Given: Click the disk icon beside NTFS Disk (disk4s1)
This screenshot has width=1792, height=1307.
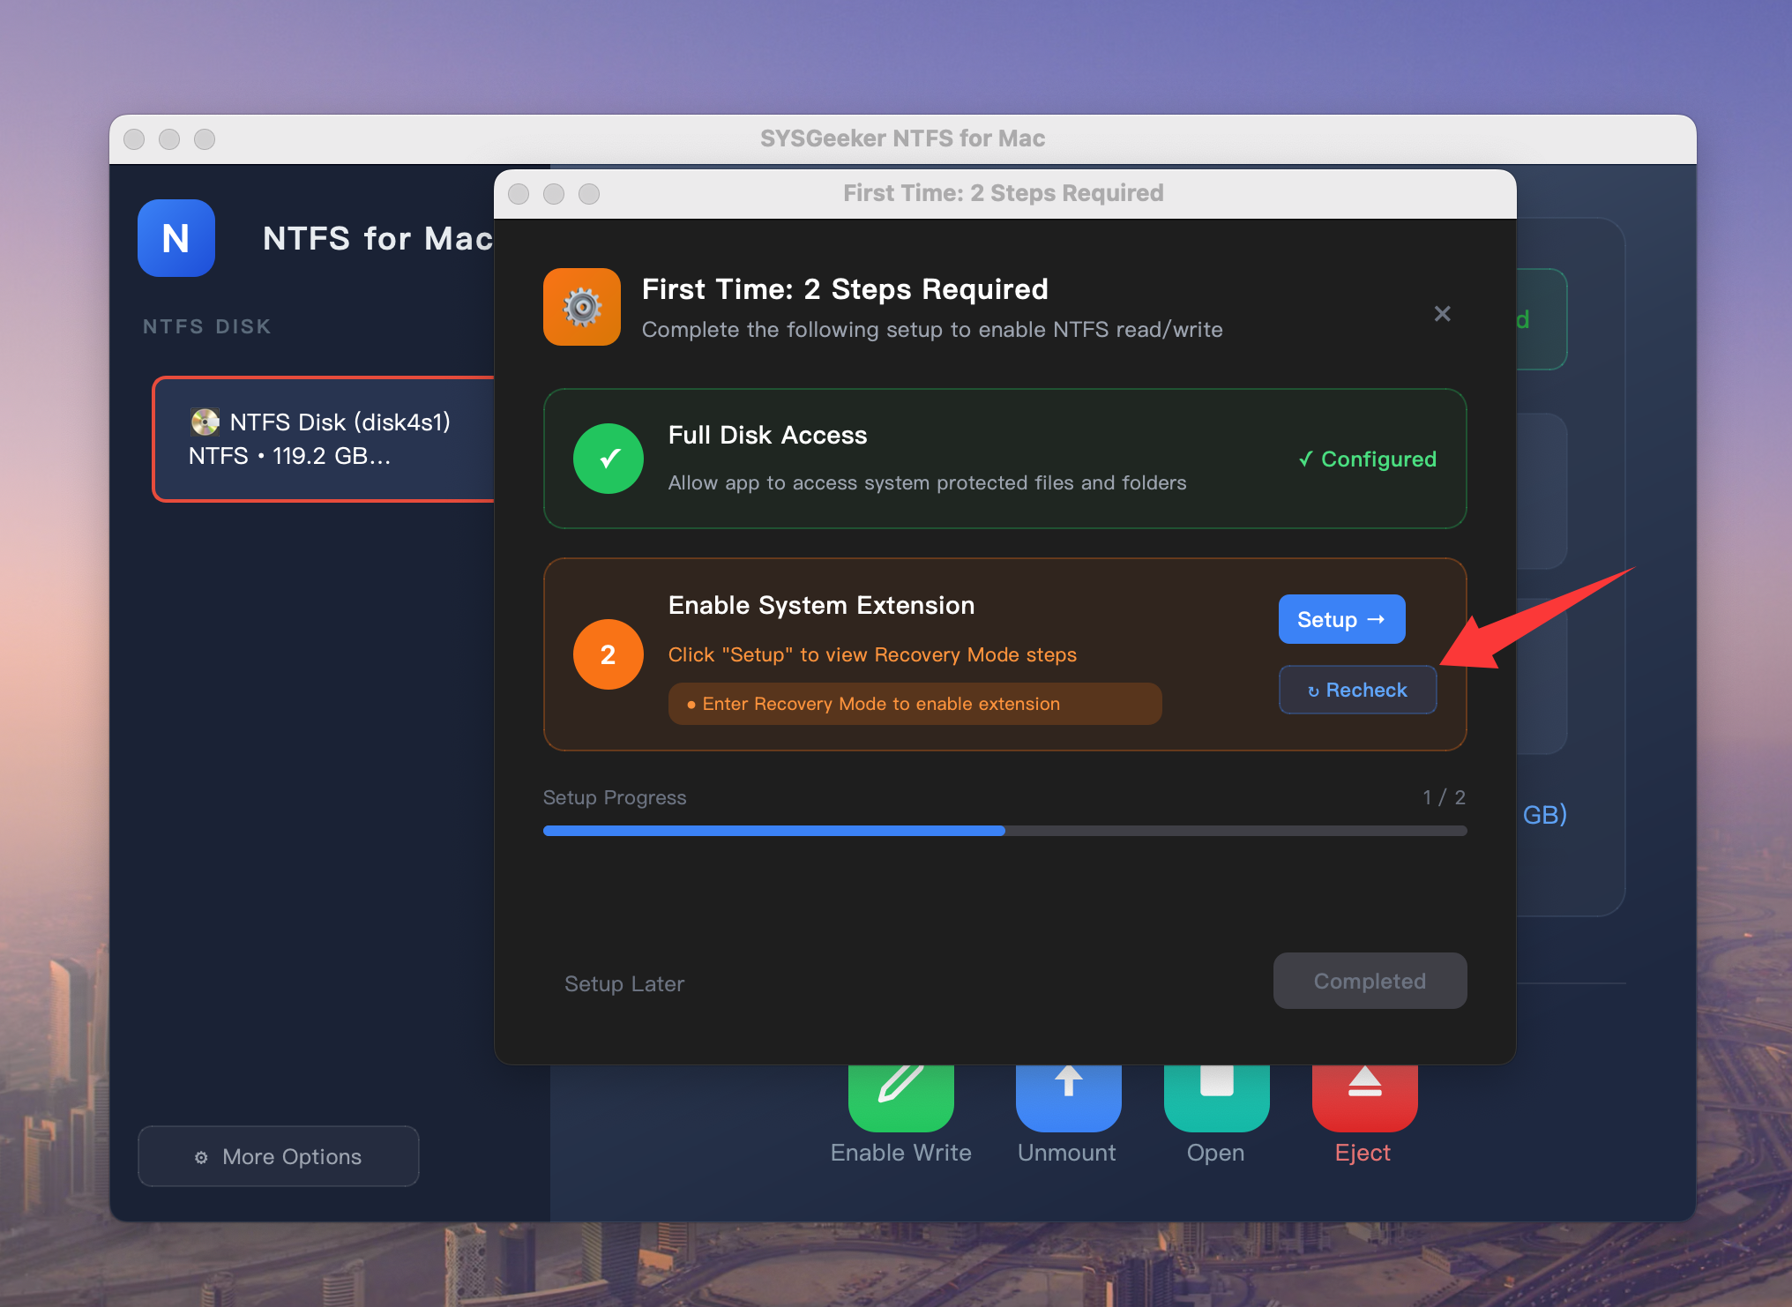Looking at the screenshot, I should 205,422.
